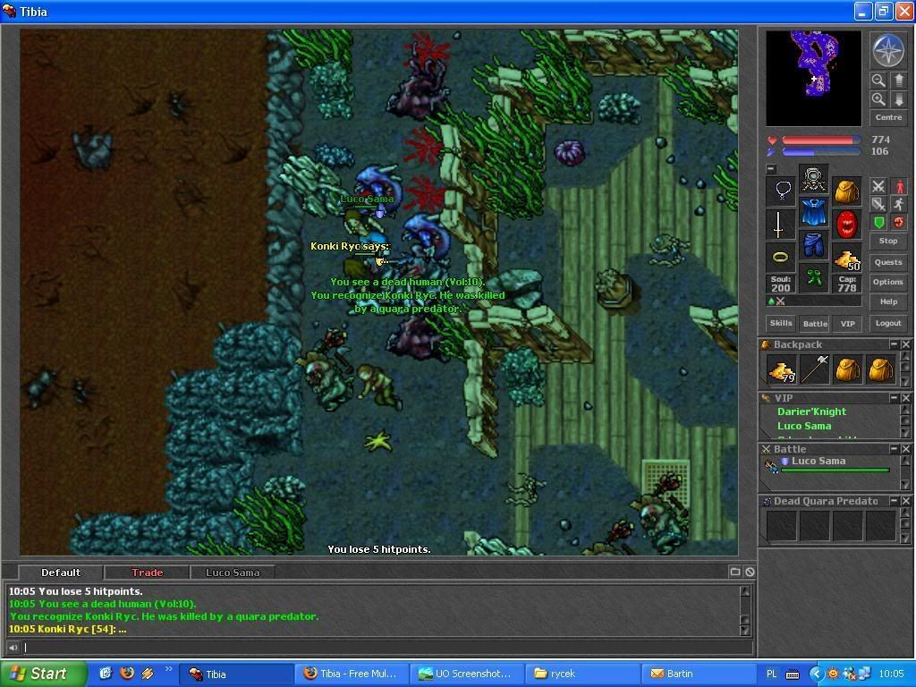Click the sword weapon slot

point(781,225)
